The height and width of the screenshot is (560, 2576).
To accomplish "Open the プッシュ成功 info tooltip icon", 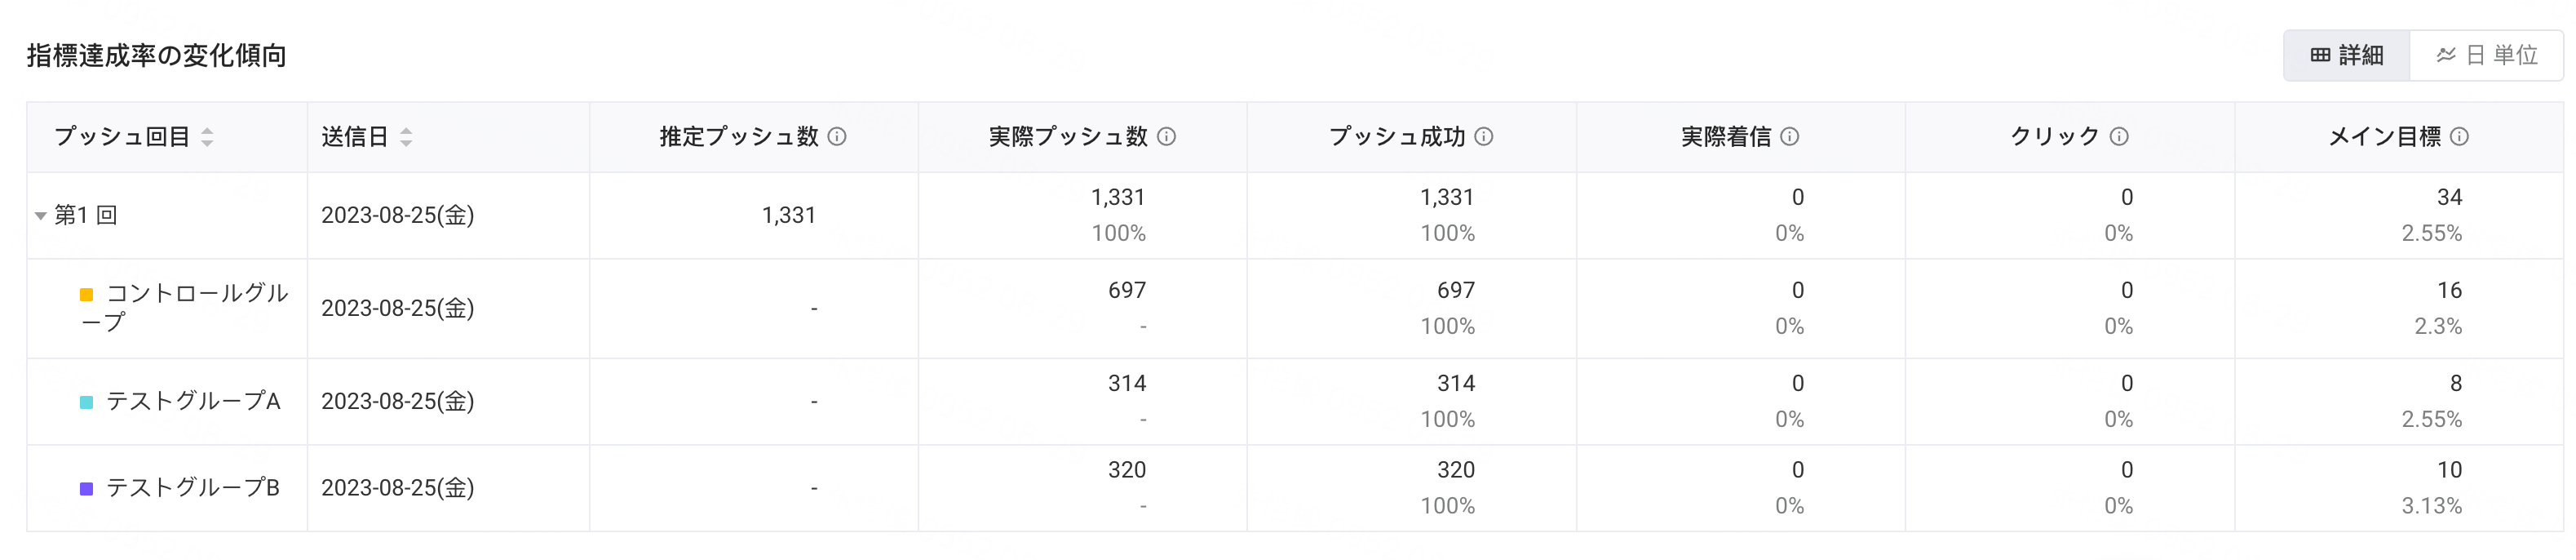I will click(1484, 136).
